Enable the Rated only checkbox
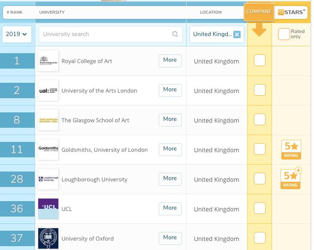The height and width of the screenshot is (250, 314). pos(284,34)
